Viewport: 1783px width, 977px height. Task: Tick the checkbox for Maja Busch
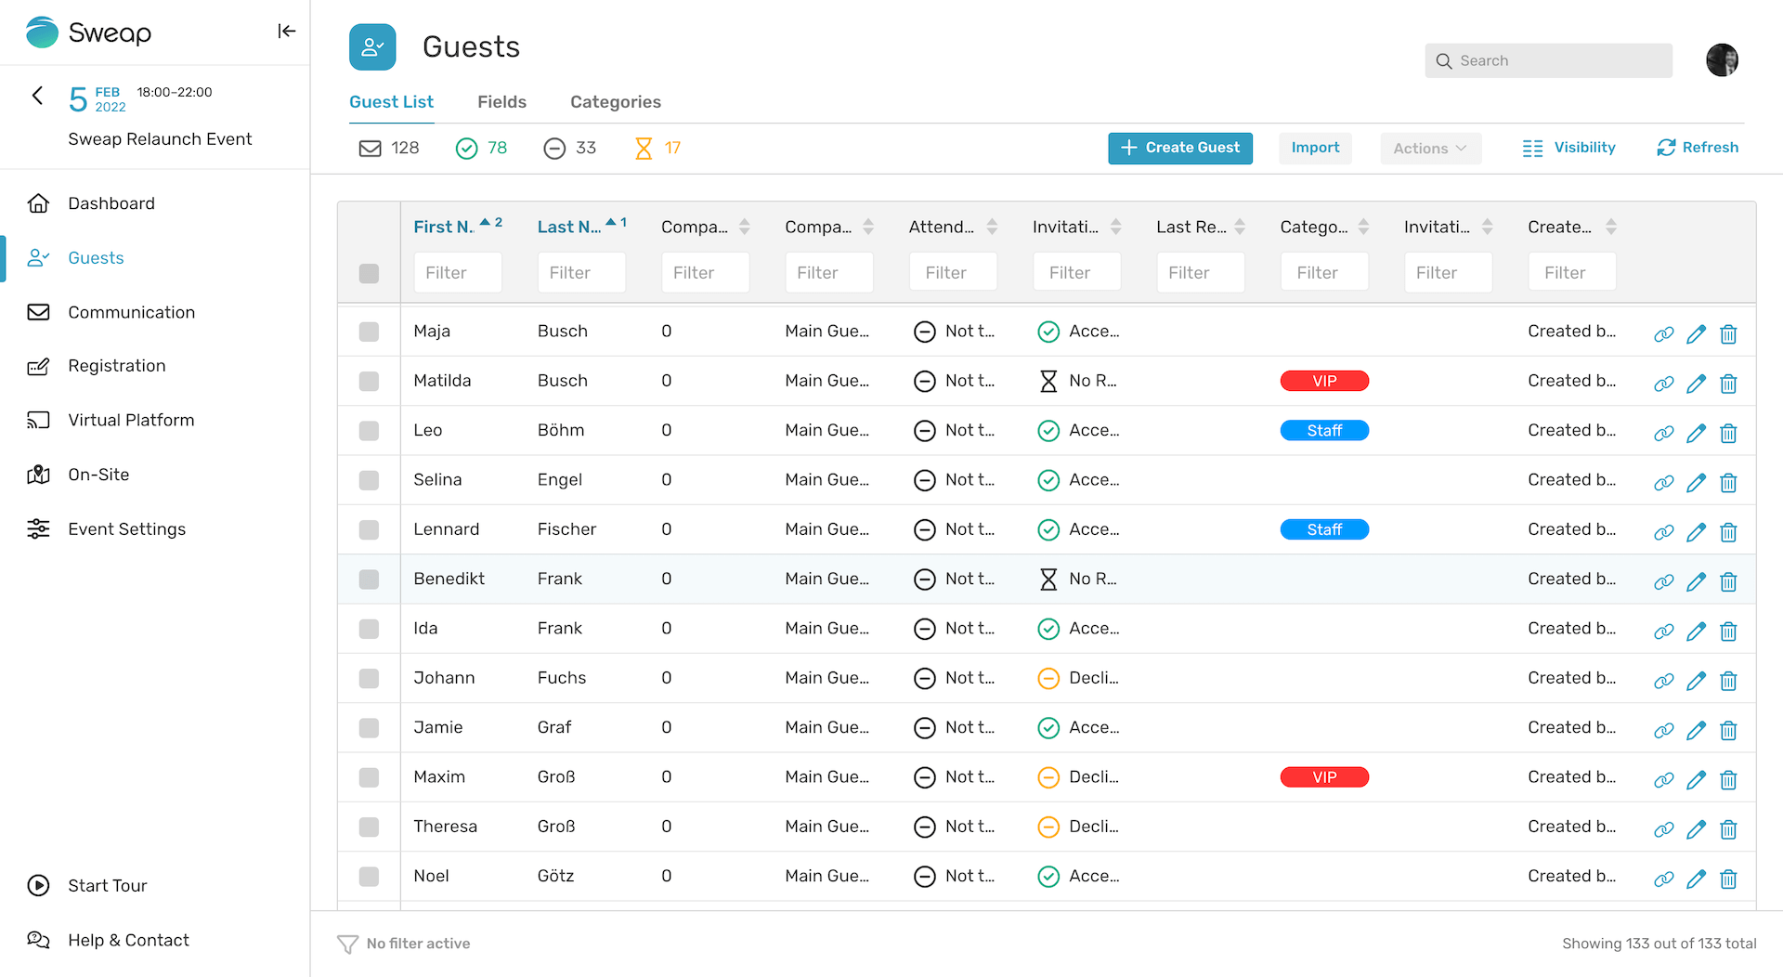tap(369, 332)
